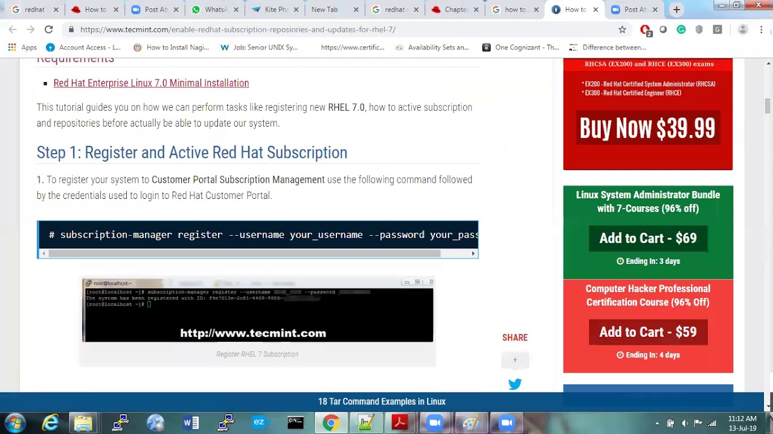Open the '18 Tar Command Examples in Linux' banner link

(x=382, y=401)
